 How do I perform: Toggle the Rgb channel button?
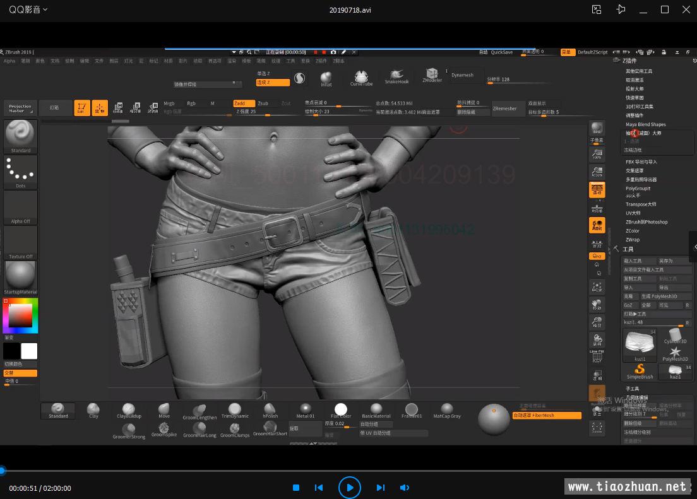[191, 103]
